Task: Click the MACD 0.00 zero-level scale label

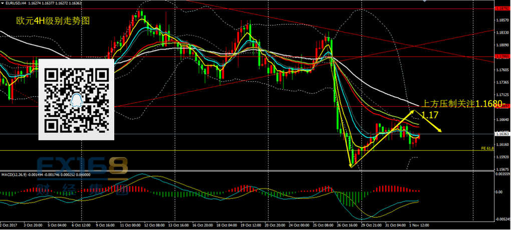Action: click(x=499, y=191)
